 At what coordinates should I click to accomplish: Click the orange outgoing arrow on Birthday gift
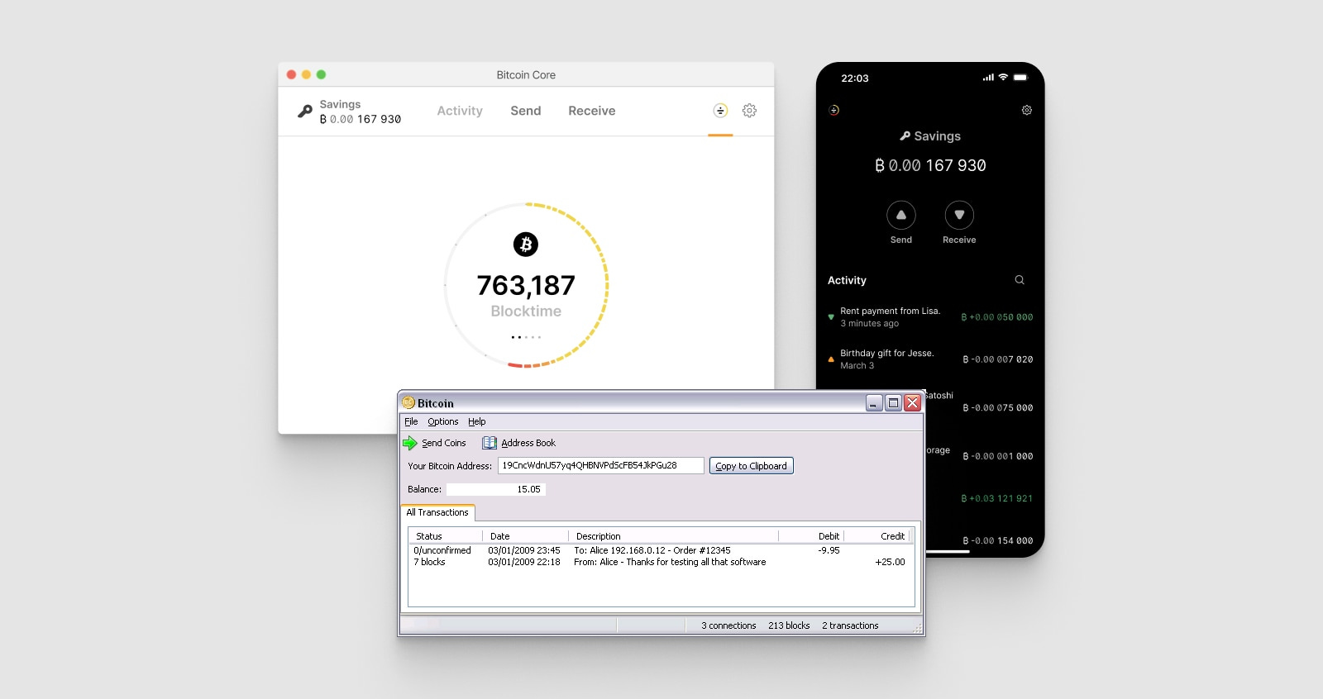click(x=831, y=359)
